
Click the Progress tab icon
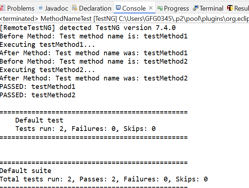(x=160, y=8)
